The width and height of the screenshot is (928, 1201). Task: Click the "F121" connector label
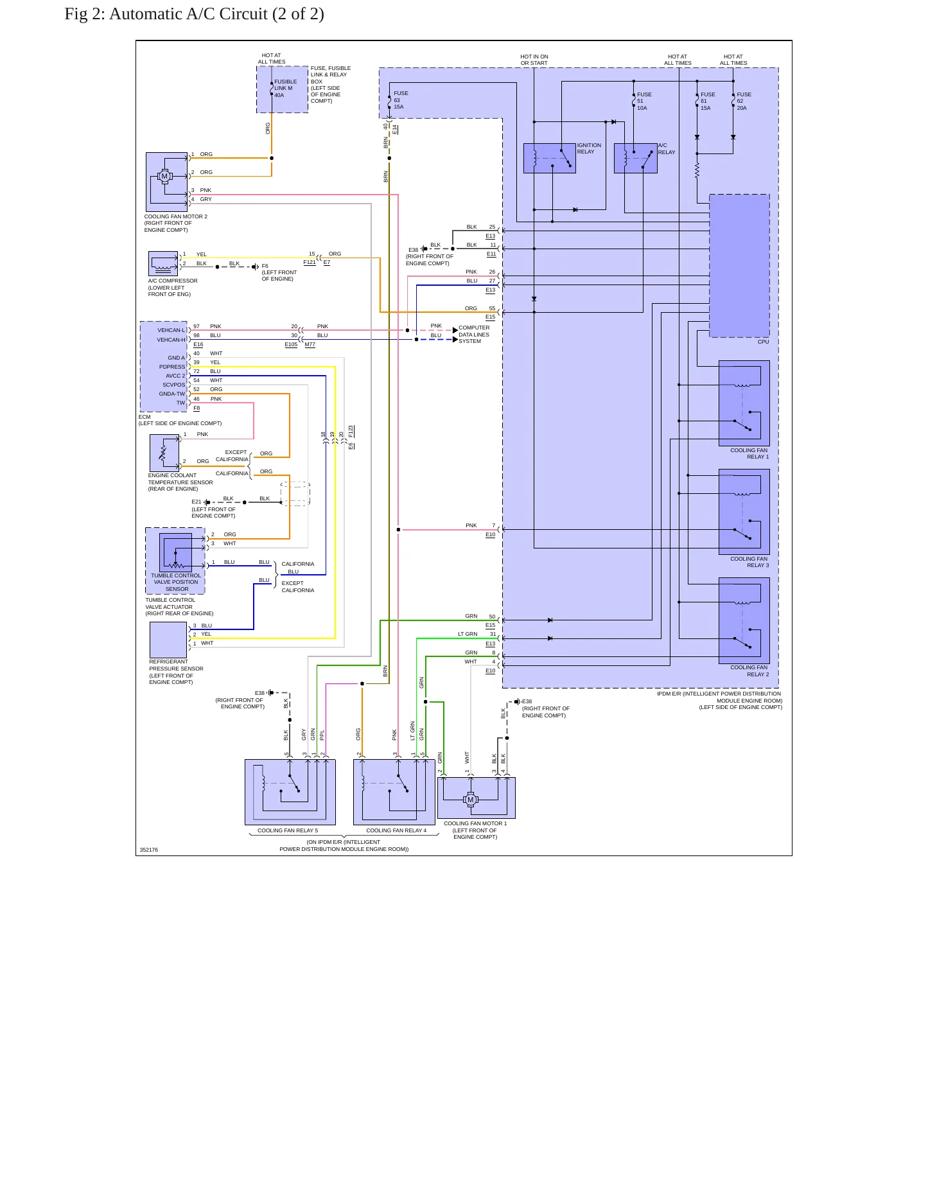click(310, 262)
